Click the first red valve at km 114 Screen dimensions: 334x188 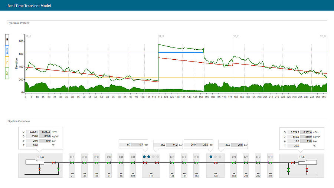[x=145, y=163]
